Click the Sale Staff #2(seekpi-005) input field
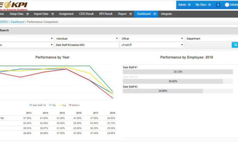The width and height of the screenshot is (238, 149). pos(87,45)
